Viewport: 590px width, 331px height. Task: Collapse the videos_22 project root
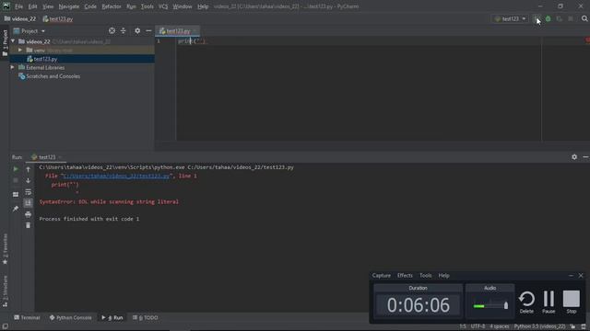(x=13, y=41)
